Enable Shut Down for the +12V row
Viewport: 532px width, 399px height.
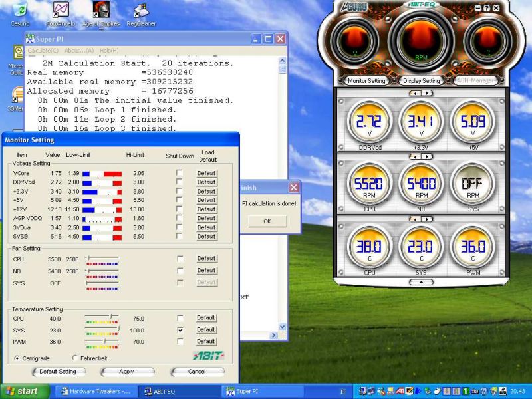click(x=179, y=209)
